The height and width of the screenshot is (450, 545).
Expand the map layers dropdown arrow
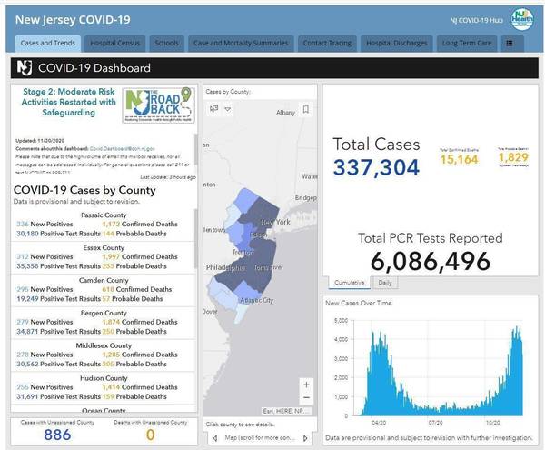click(x=228, y=109)
